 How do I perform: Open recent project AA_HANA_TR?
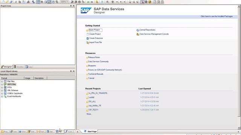[95, 106]
